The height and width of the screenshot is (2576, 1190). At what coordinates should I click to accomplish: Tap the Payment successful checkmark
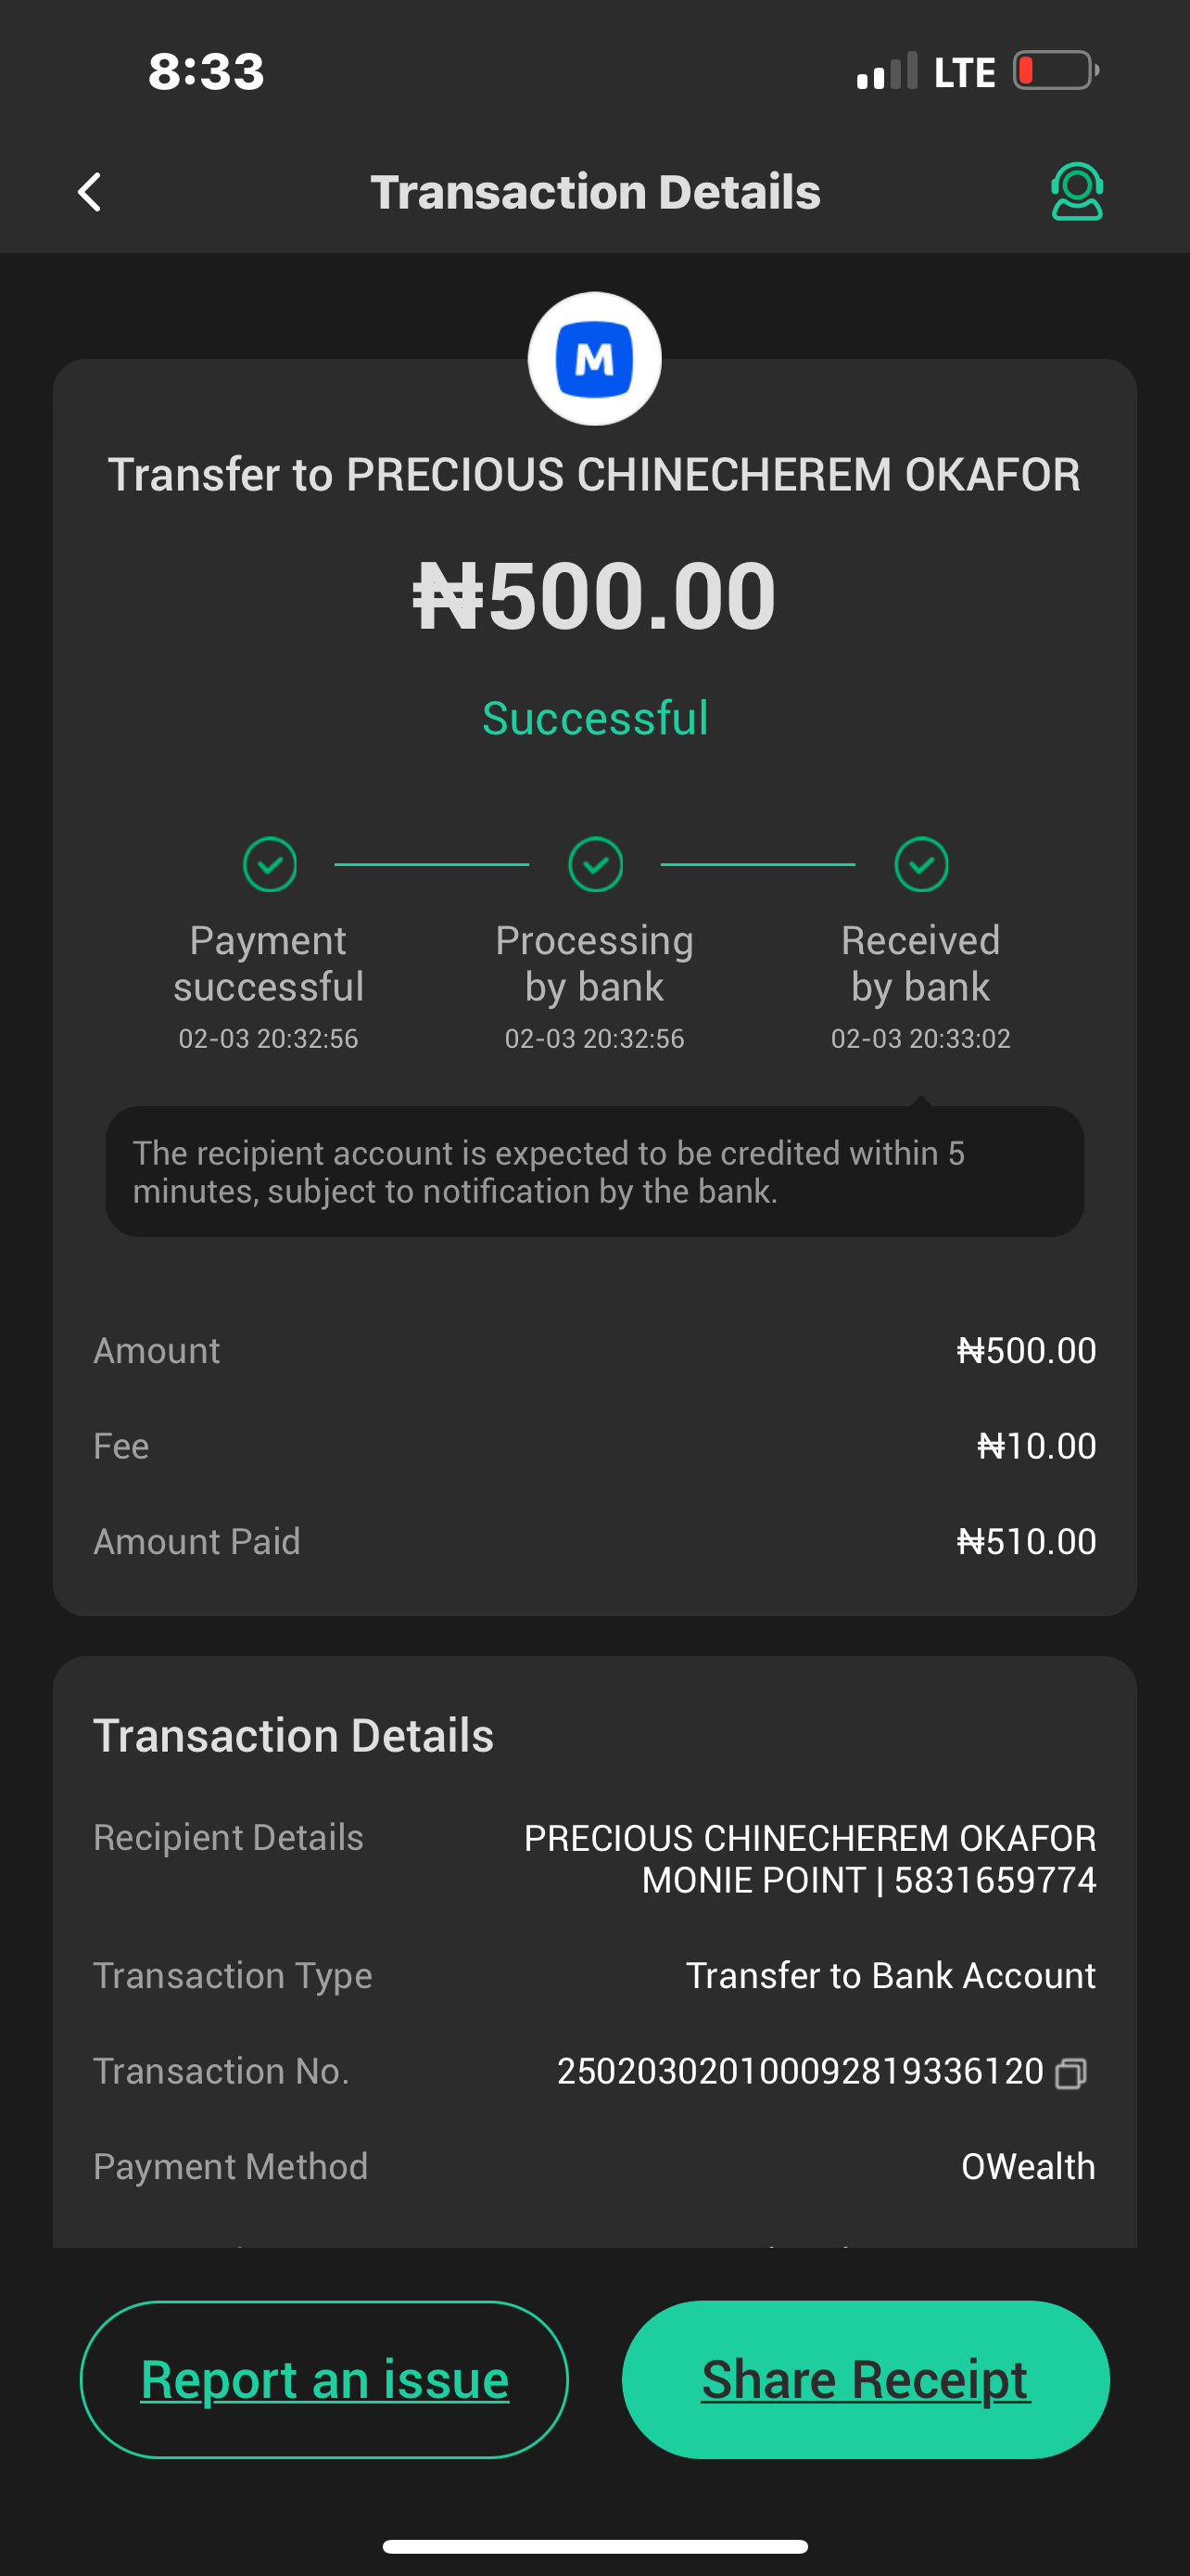coord(270,864)
